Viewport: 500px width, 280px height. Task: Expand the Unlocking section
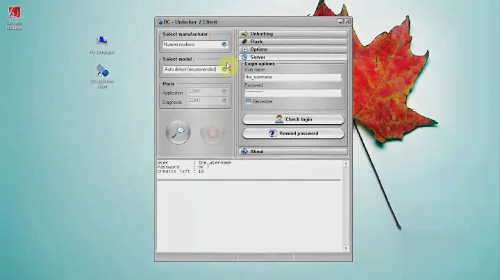point(293,33)
